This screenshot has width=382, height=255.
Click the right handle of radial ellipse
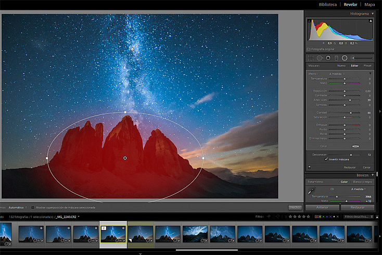click(x=203, y=158)
